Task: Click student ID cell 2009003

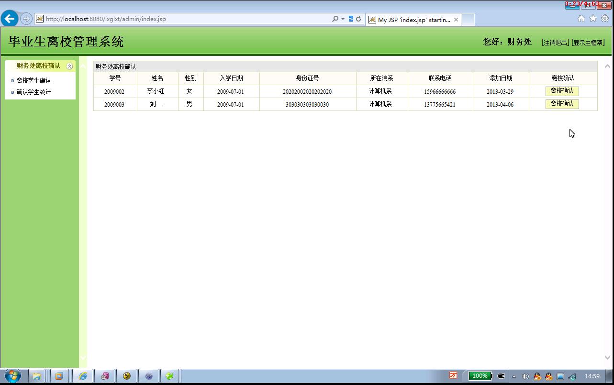Action: coord(114,104)
